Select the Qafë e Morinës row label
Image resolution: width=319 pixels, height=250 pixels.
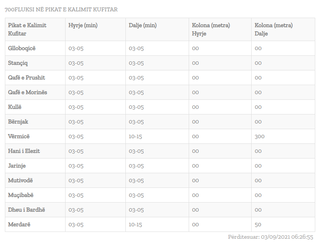click(x=27, y=92)
